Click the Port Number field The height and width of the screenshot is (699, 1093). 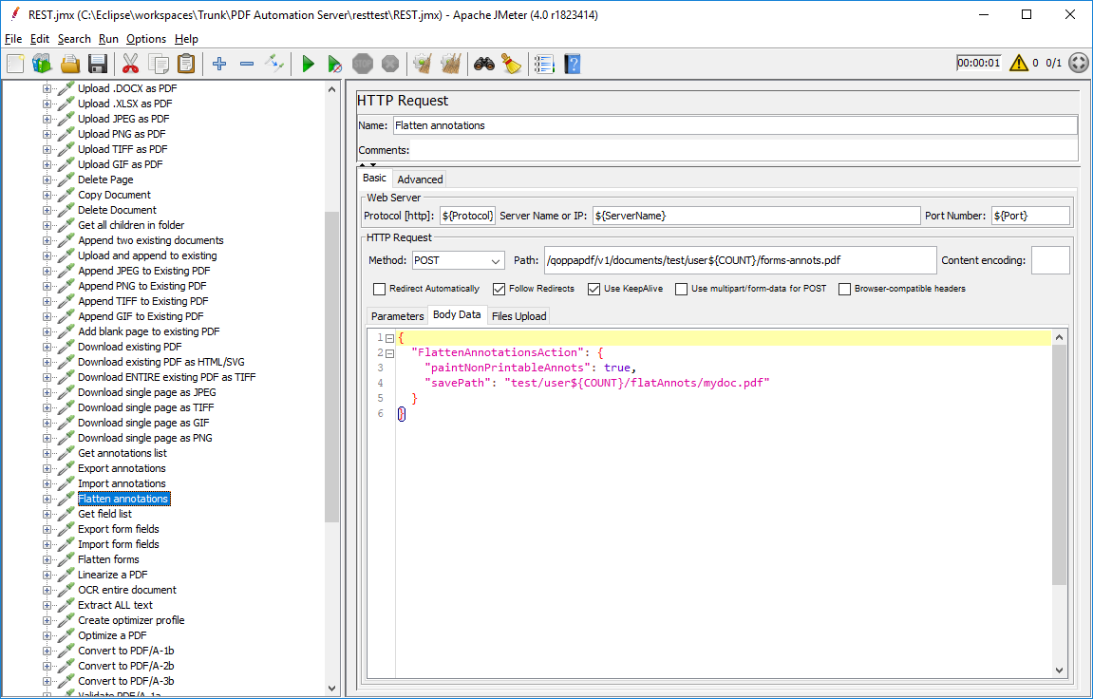[1030, 216]
